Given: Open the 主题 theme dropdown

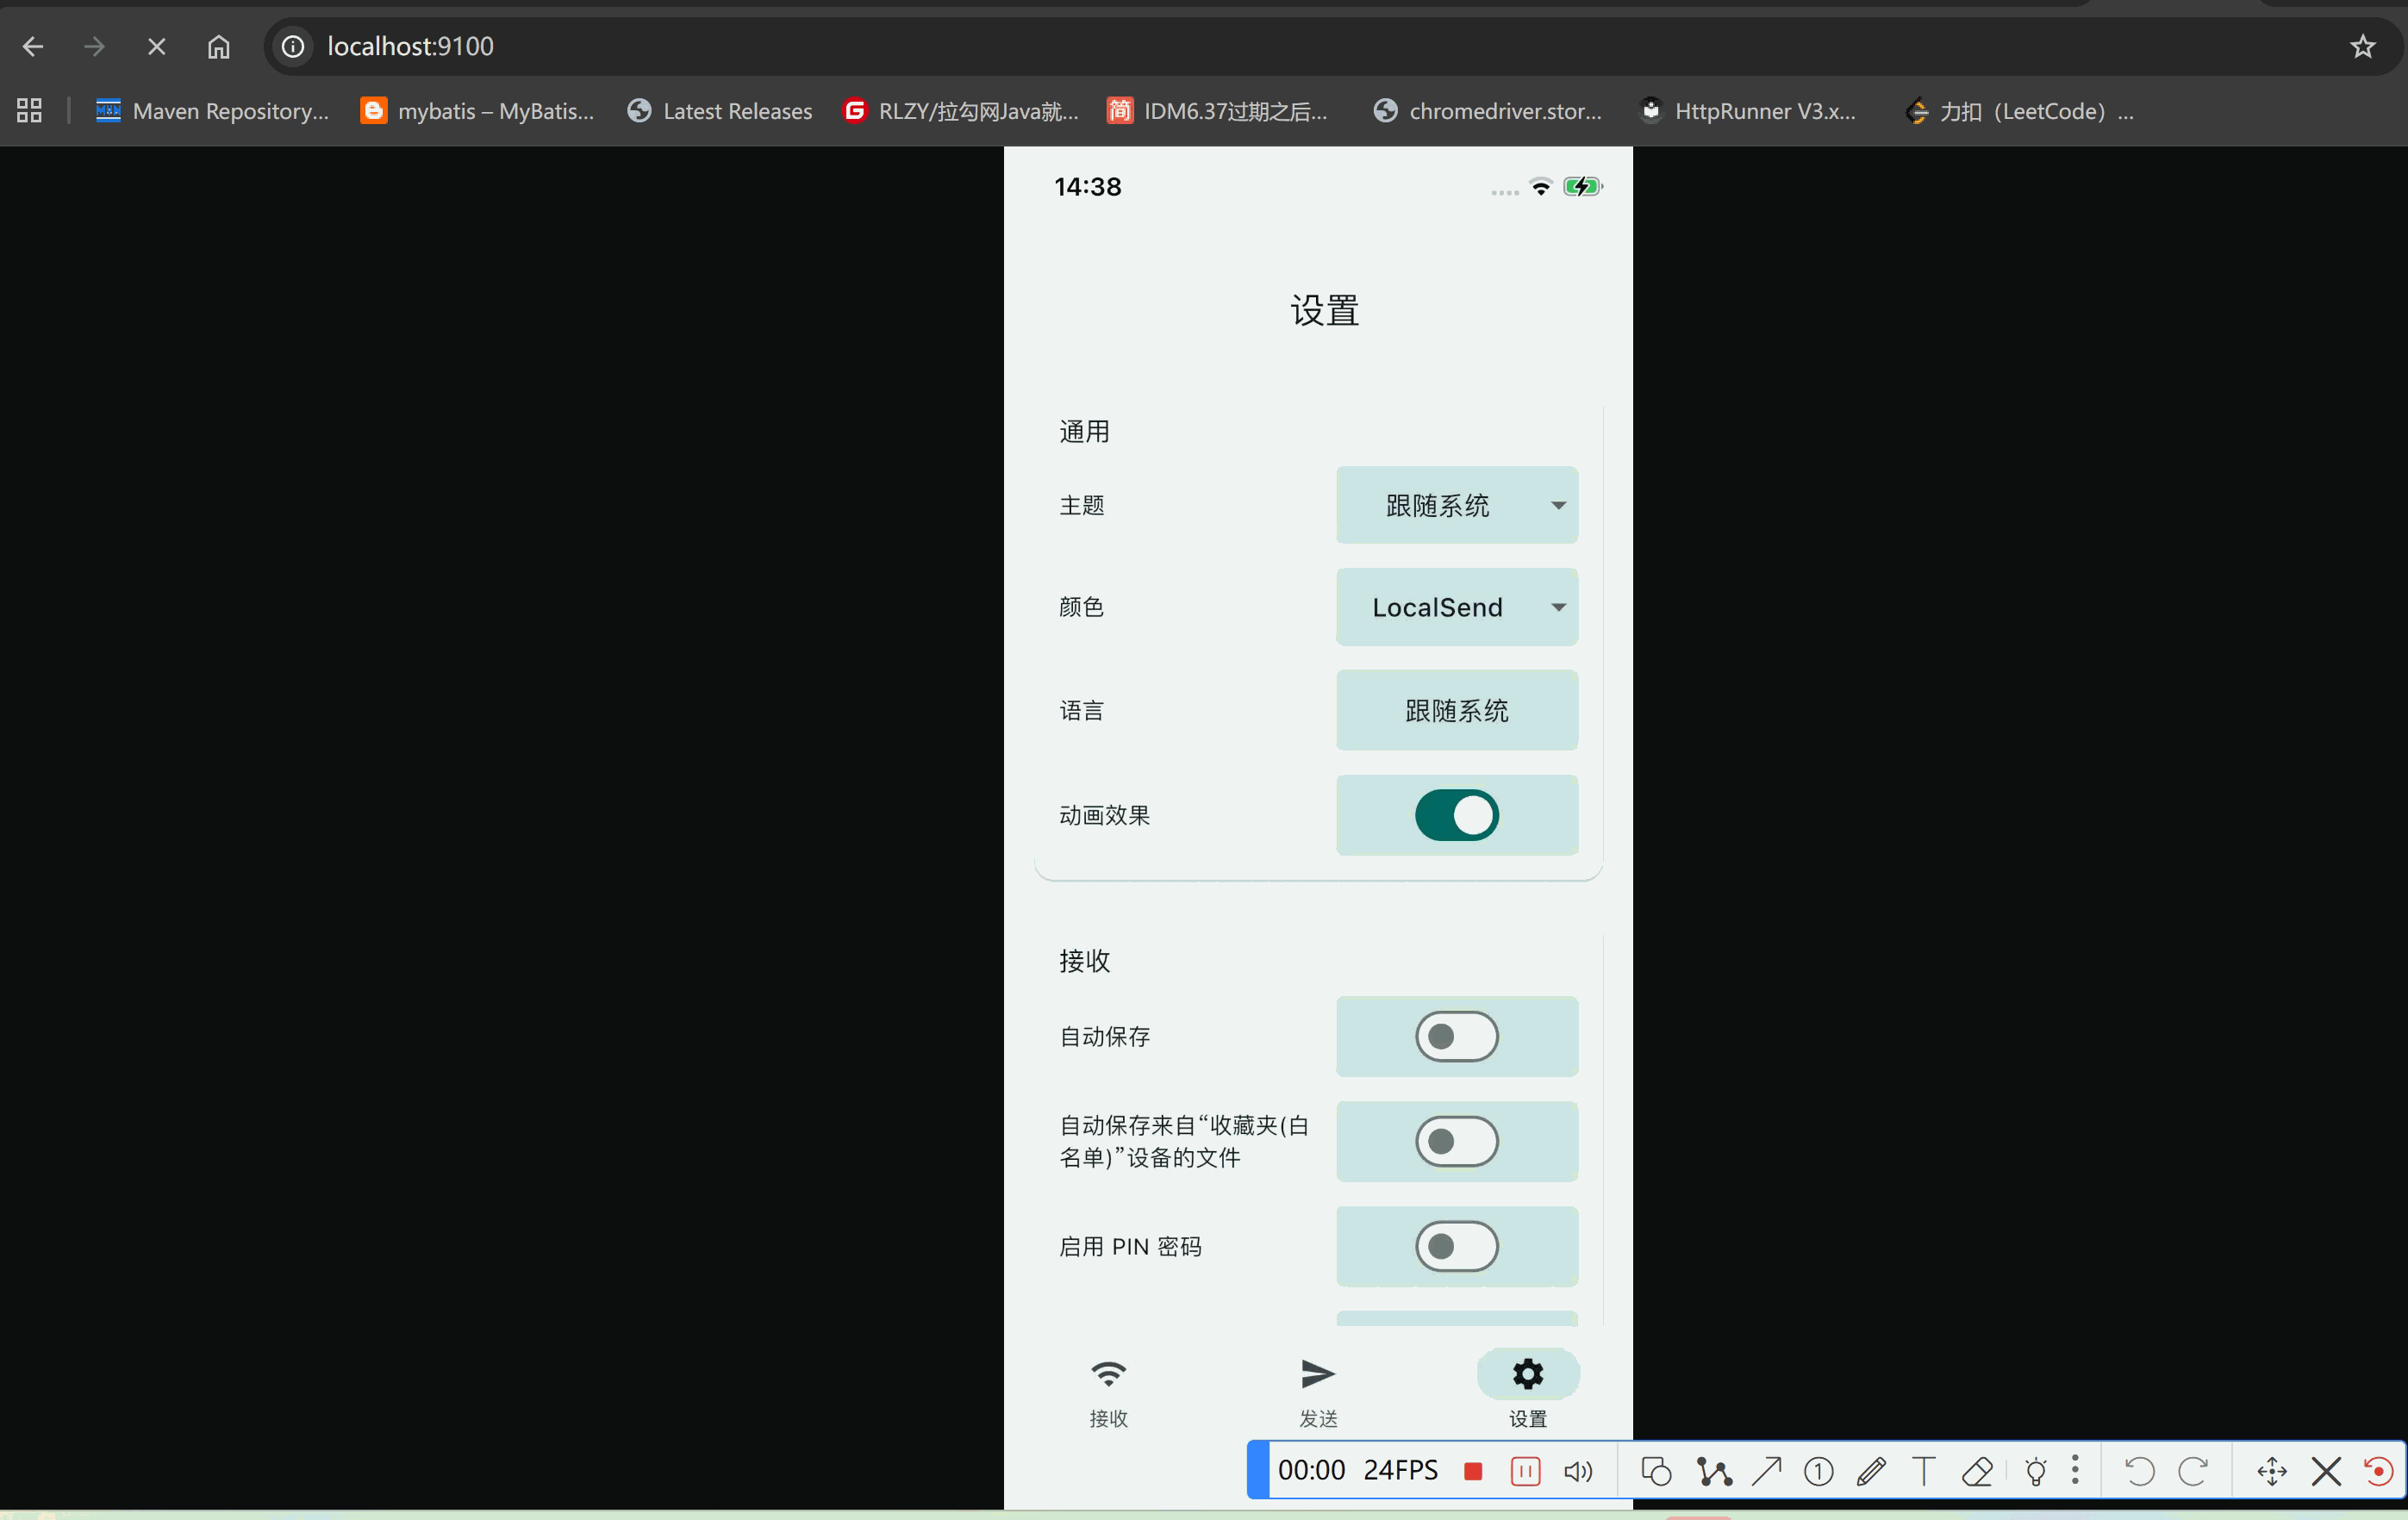Looking at the screenshot, I should click(1456, 505).
